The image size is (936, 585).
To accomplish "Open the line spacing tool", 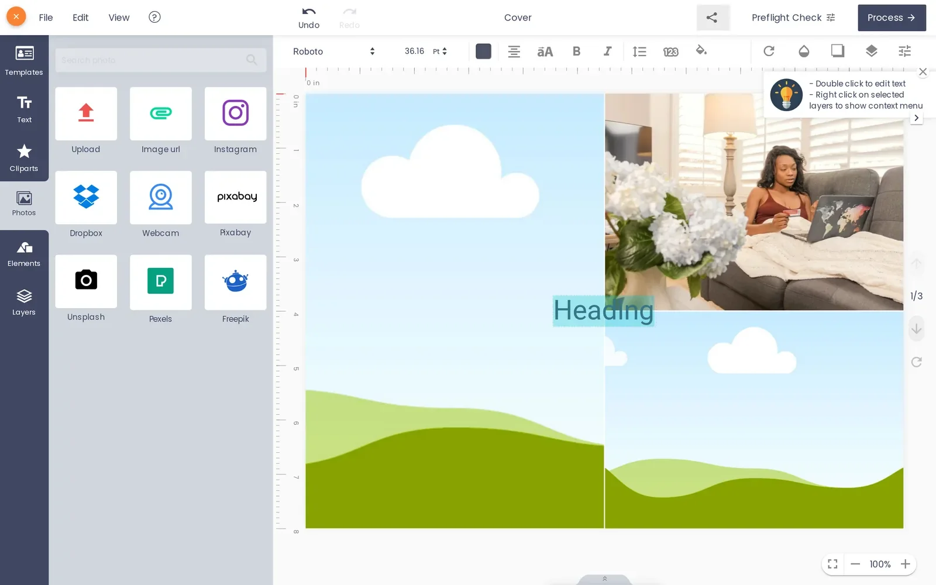I will 639,51.
